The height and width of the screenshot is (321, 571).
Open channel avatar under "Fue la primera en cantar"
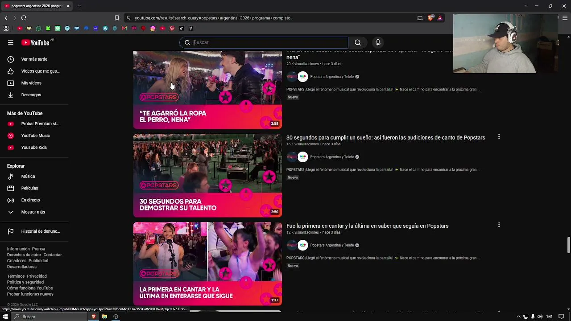pos(297,245)
